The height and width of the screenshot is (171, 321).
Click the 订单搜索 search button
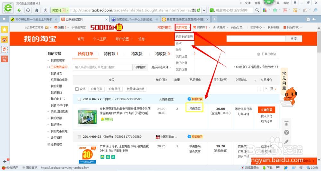pyautogui.click(x=140, y=67)
